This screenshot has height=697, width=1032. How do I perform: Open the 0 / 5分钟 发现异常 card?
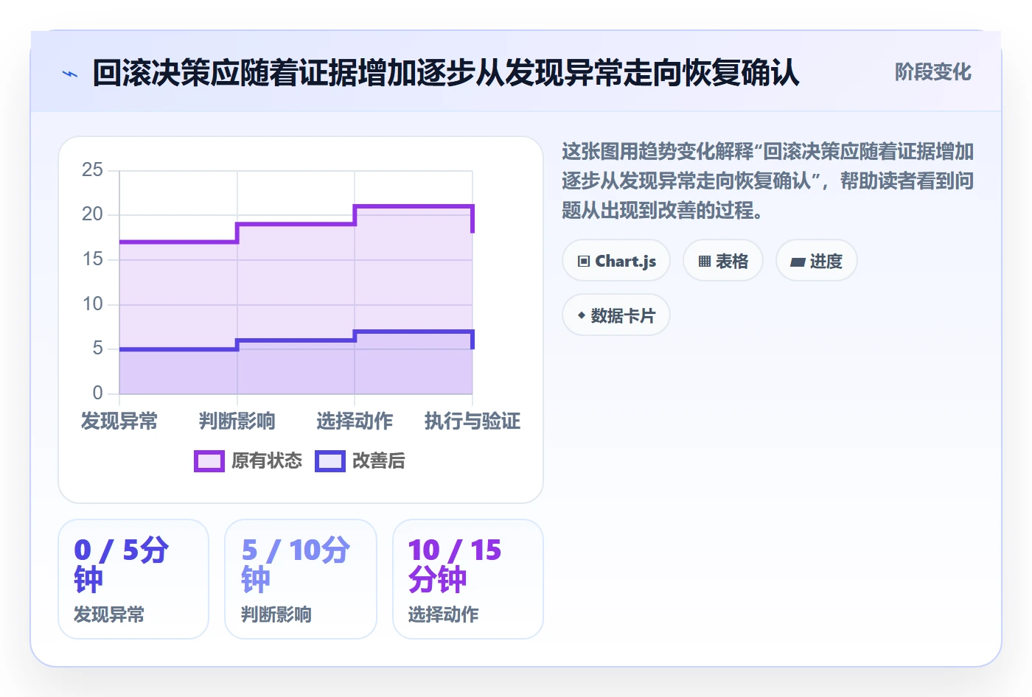(133, 579)
